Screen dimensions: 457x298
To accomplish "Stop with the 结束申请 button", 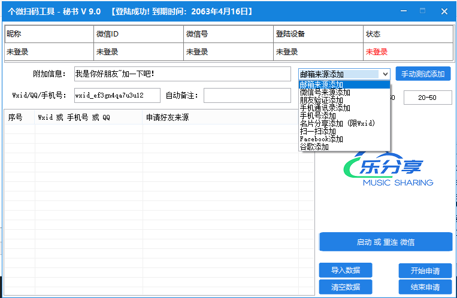I will coord(425,287).
